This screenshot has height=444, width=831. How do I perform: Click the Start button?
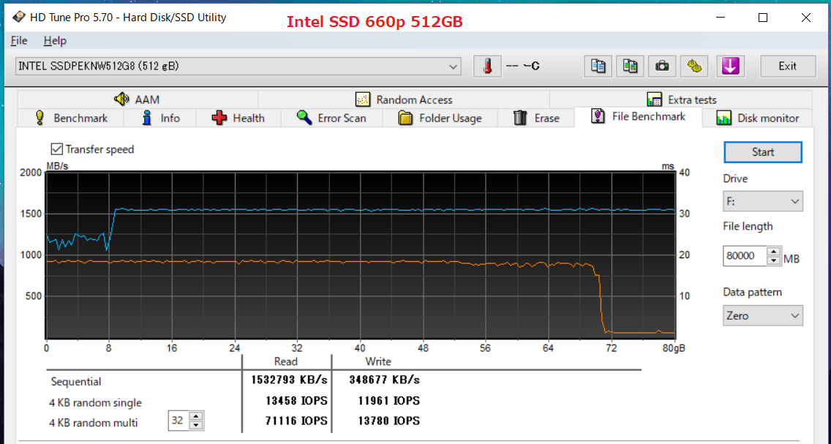pos(763,152)
